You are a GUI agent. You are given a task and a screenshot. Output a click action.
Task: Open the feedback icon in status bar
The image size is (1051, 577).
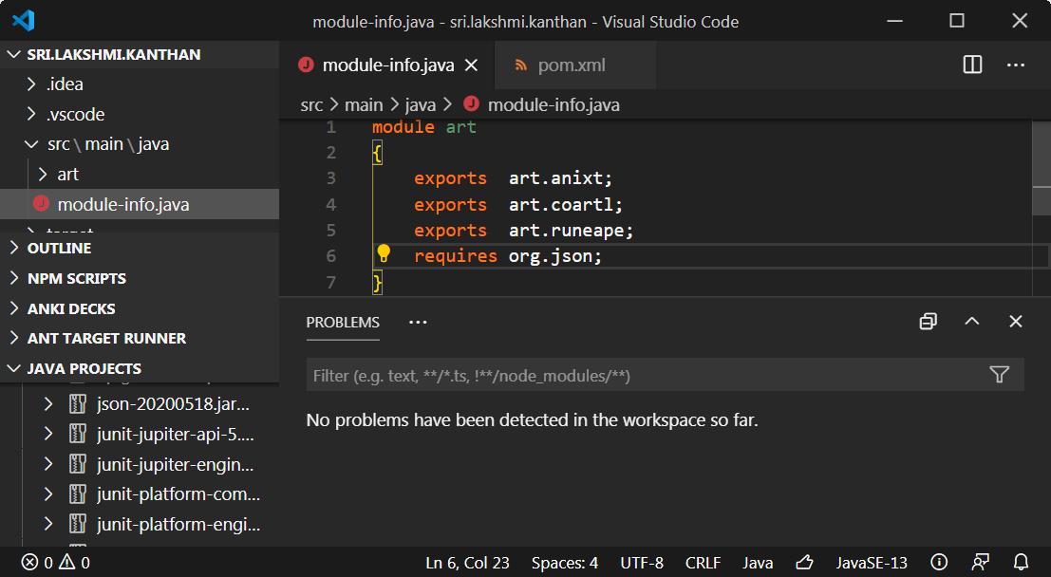pos(980,562)
